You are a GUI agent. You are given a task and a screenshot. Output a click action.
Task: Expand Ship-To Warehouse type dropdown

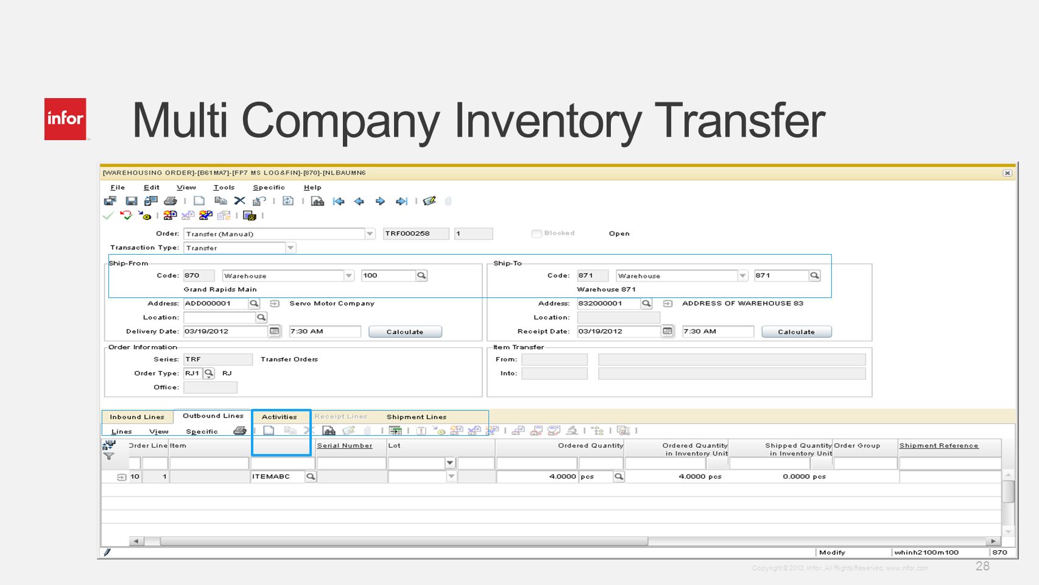(x=742, y=275)
